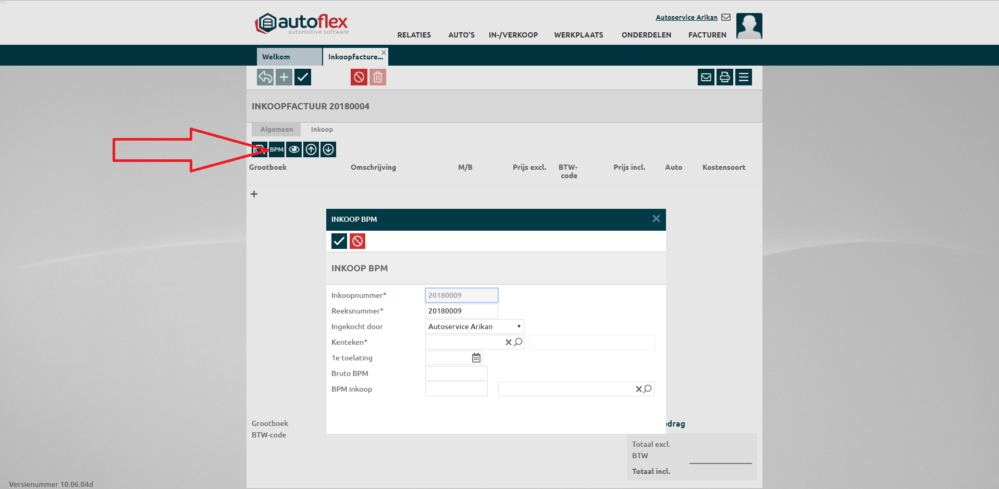Click the Bruto BPM input field
999x489 pixels.
[456, 373]
